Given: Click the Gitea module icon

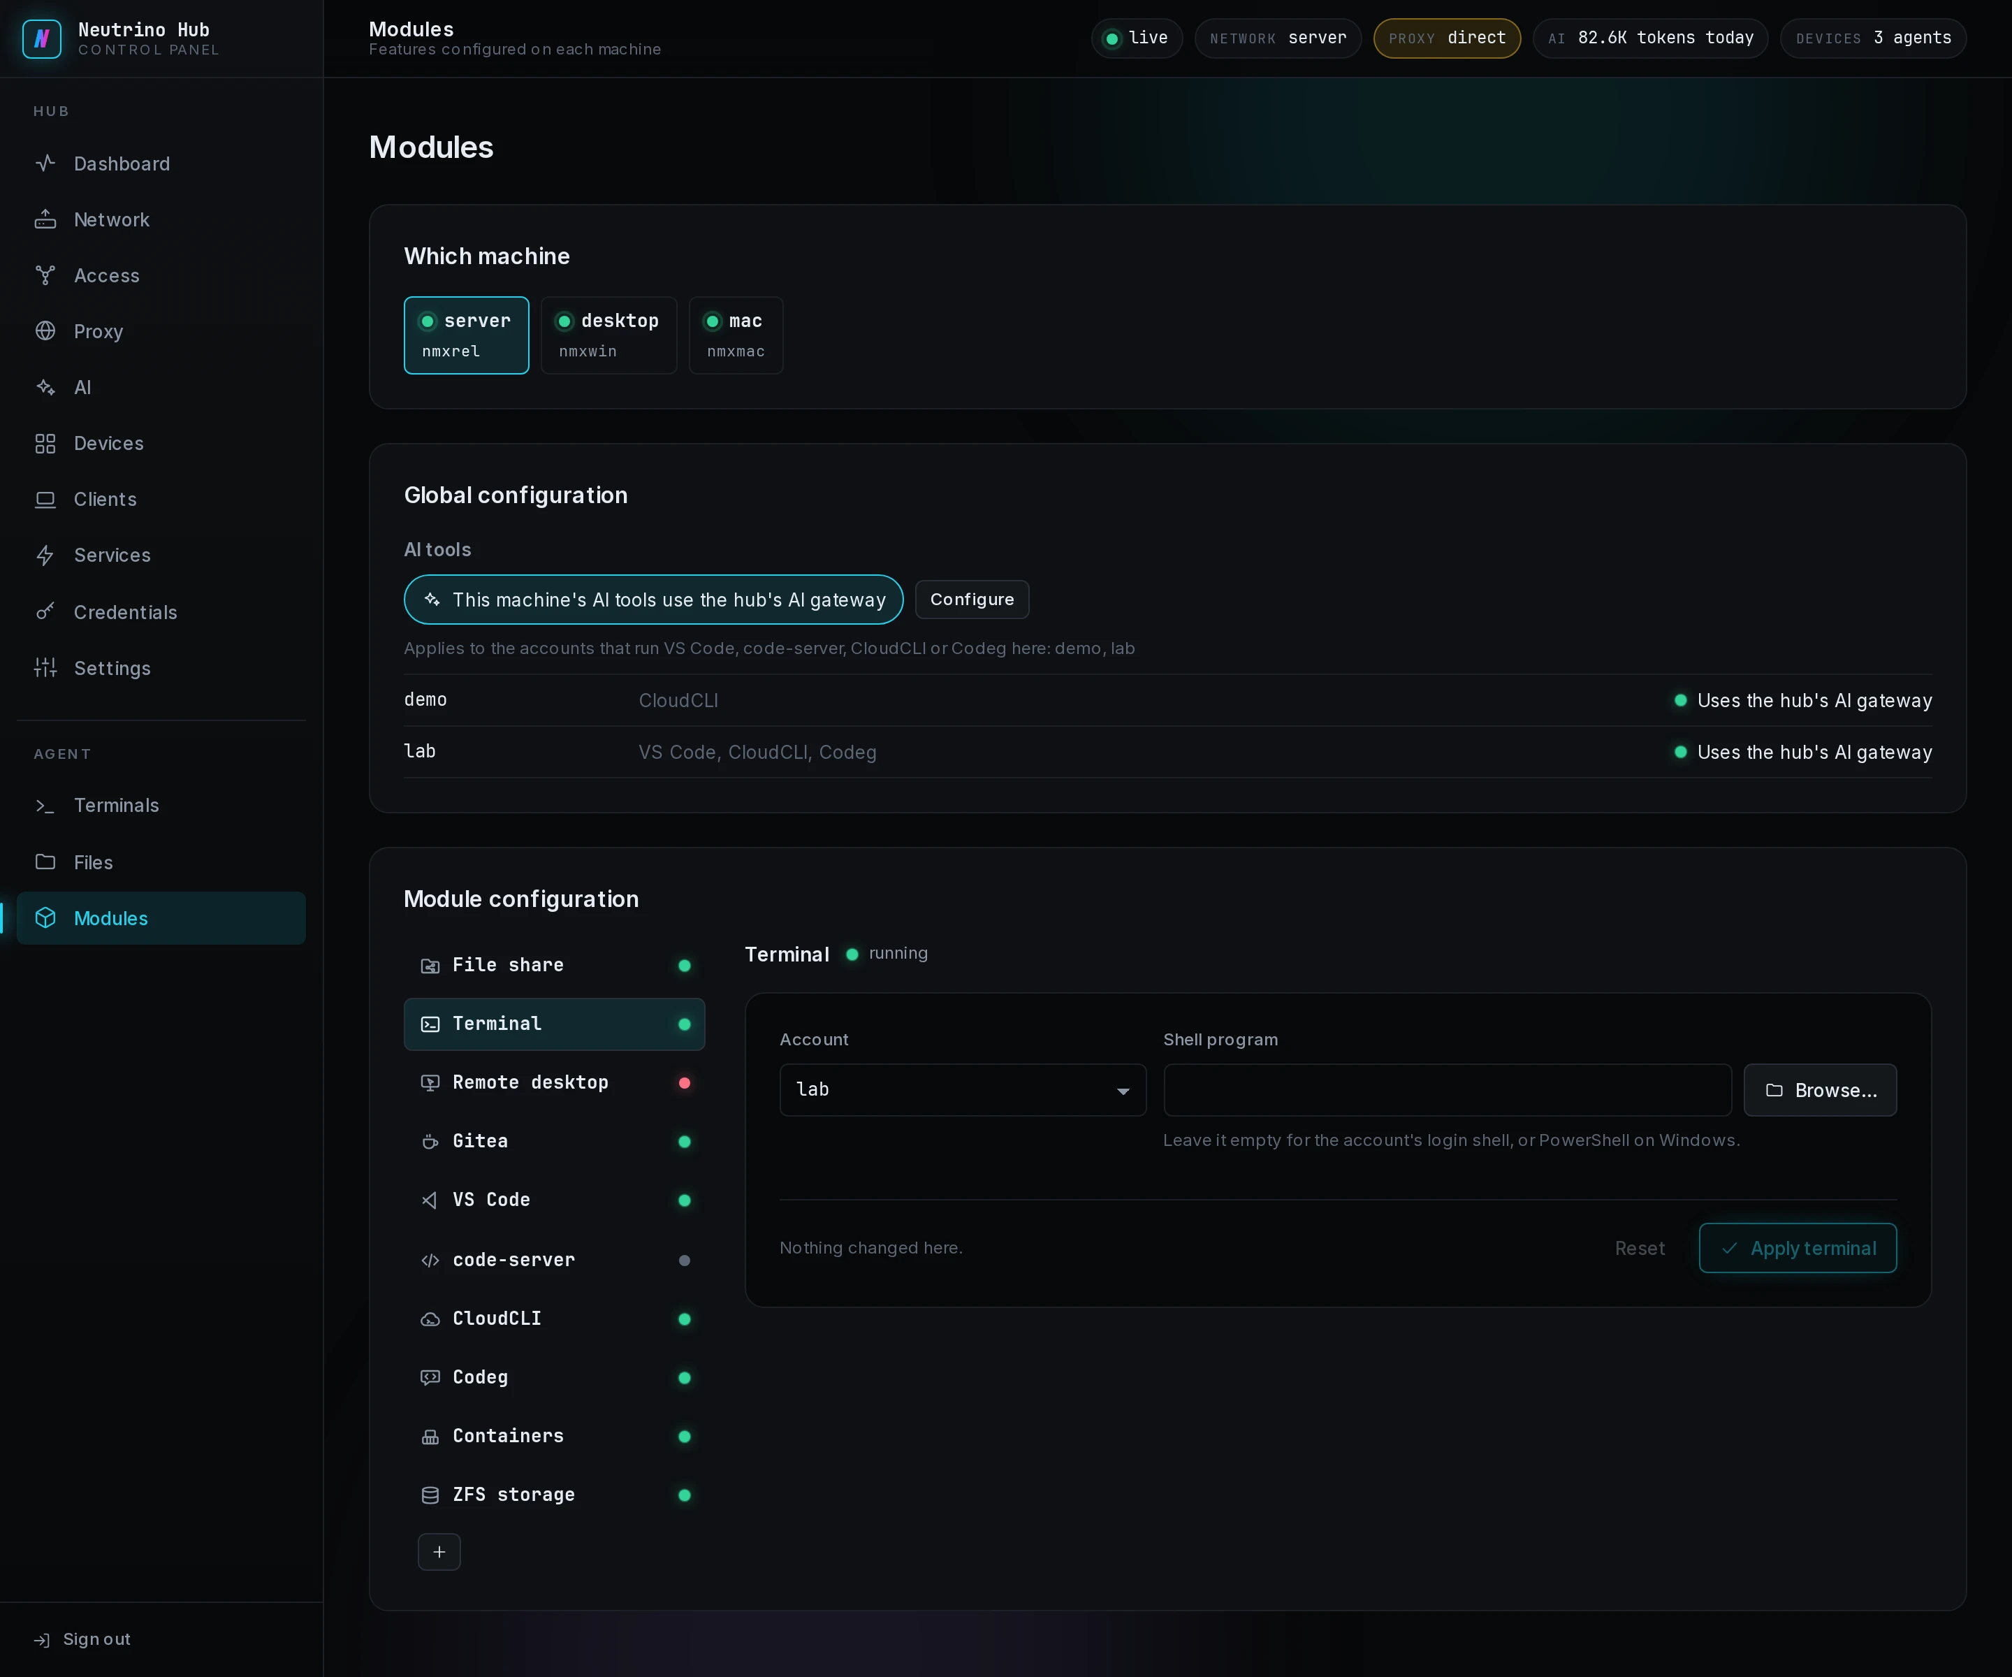Looking at the screenshot, I should [430, 1141].
